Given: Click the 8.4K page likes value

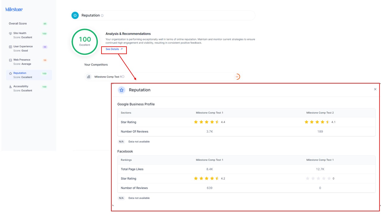Looking at the screenshot, I should [x=210, y=169].
